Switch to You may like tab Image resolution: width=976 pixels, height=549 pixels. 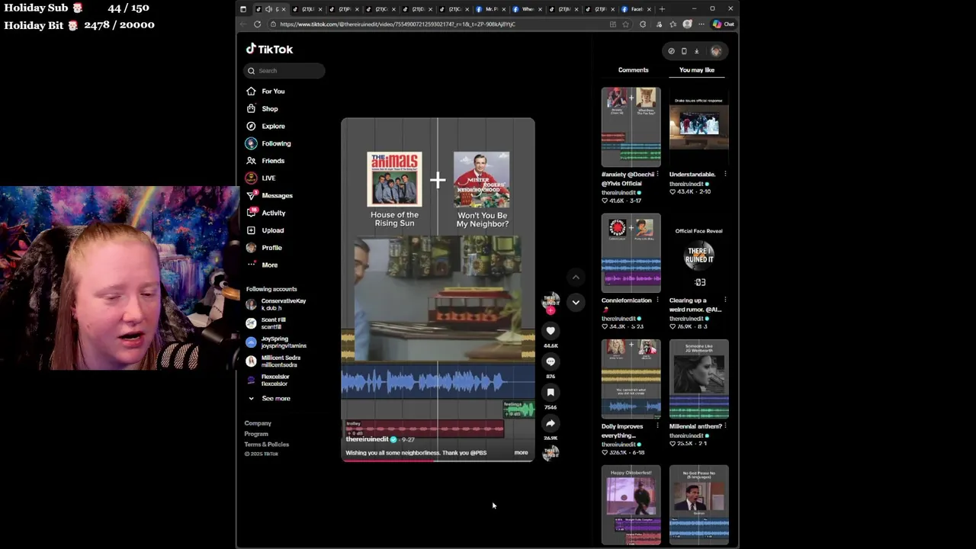tap(697, 70)
